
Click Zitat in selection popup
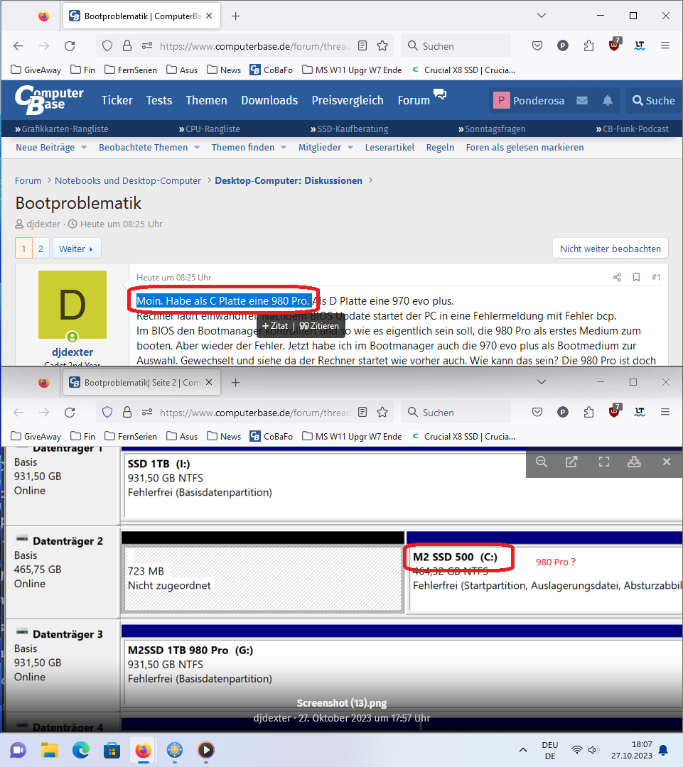(276, 326)
